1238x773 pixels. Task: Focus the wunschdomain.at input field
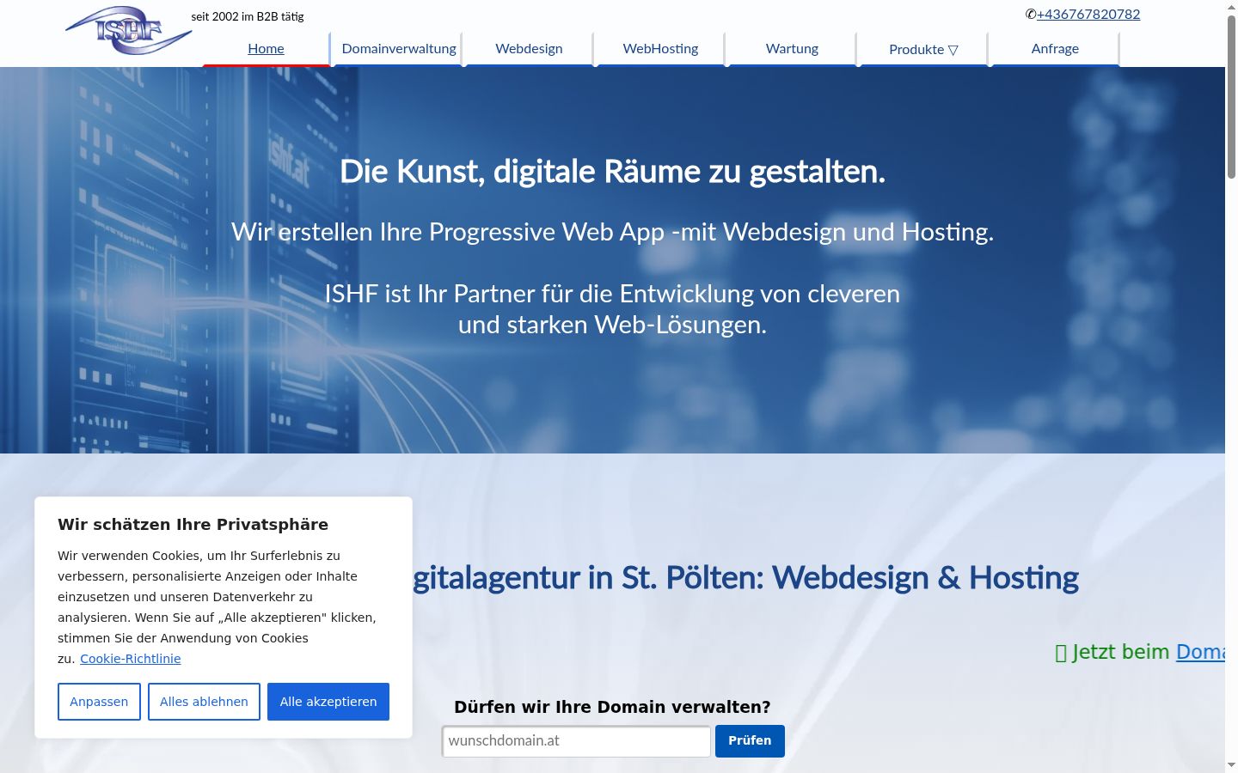[x=576, y=741]
